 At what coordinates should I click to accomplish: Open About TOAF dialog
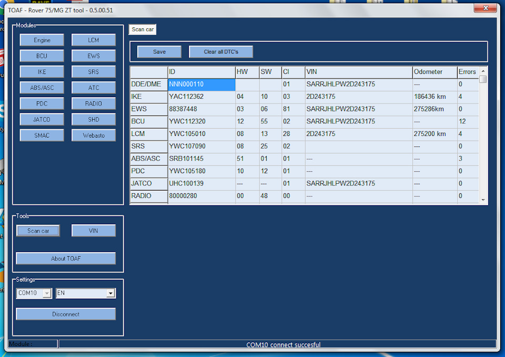tap(66, 258)
